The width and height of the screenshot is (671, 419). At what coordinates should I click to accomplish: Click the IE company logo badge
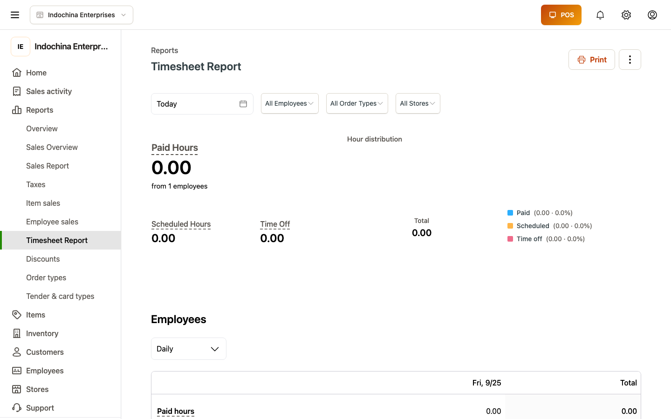[x=21, y=47]
